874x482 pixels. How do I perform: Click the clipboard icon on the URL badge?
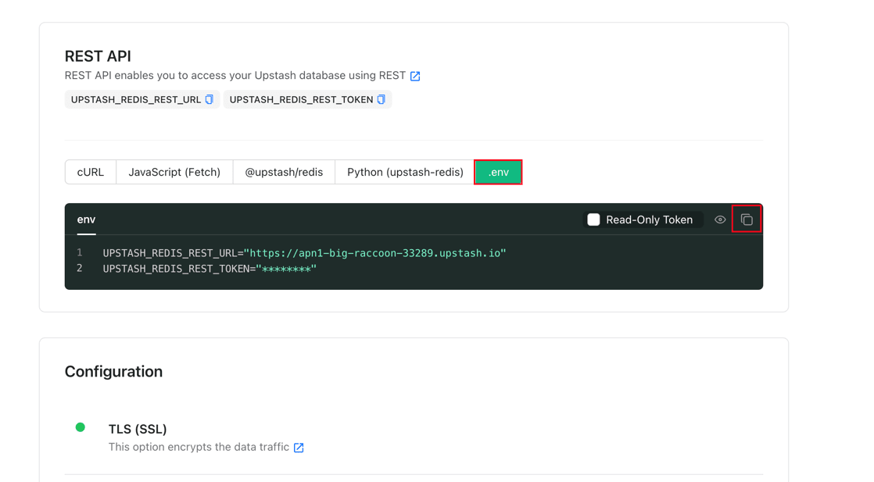(x=207, y=99)
